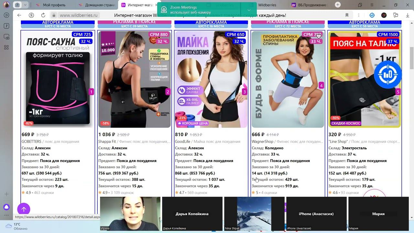Click the 810 ₽ price of GoodLife майка
This screenshot has width=414, height=233.
(181, 135)
